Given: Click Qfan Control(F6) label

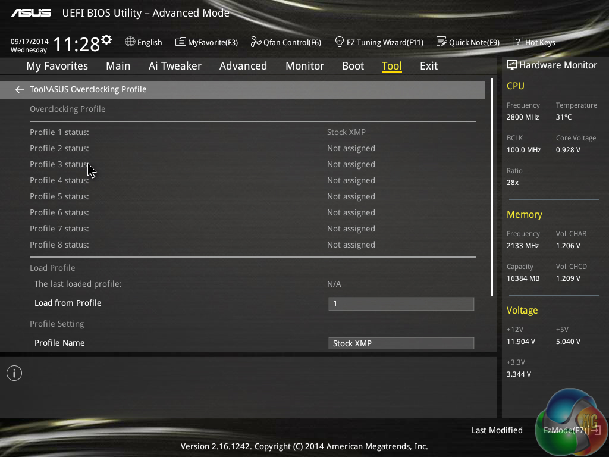Looking at the screenshot, I should (x=292, y=42).
